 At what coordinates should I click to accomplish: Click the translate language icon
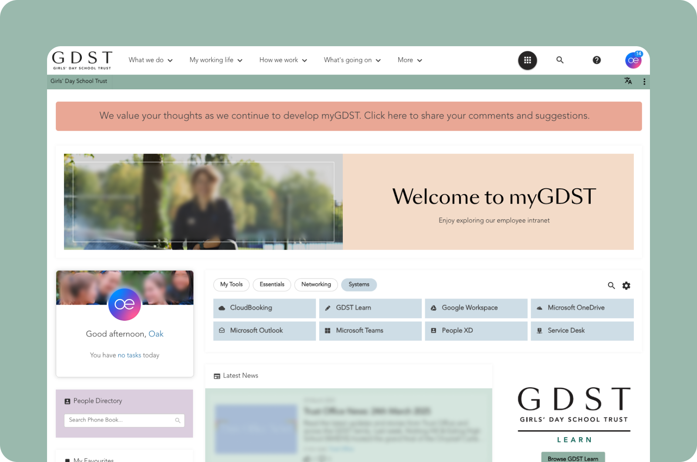click(628, 81)
